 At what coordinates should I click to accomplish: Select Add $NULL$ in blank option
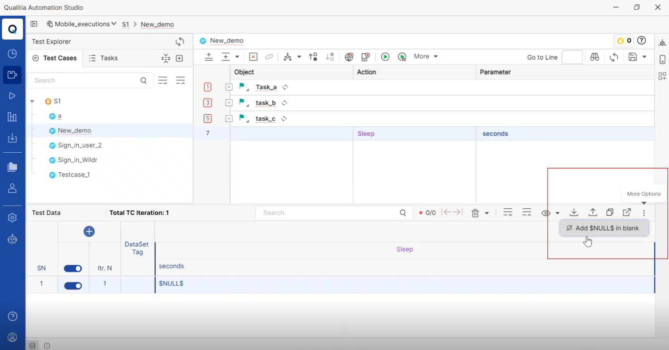point(604,228)
